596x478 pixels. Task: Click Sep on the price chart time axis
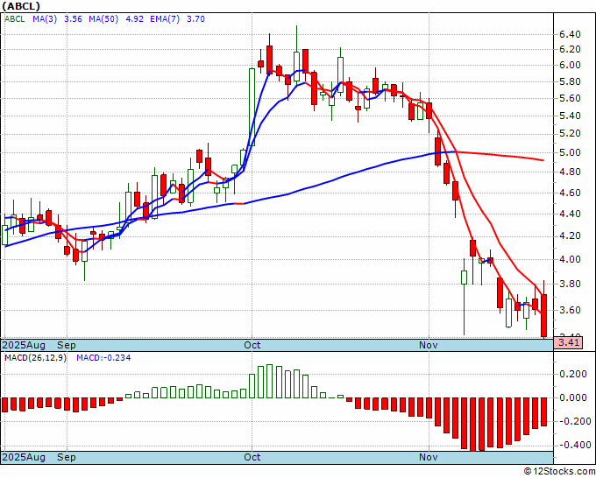[x=67, y=345]
